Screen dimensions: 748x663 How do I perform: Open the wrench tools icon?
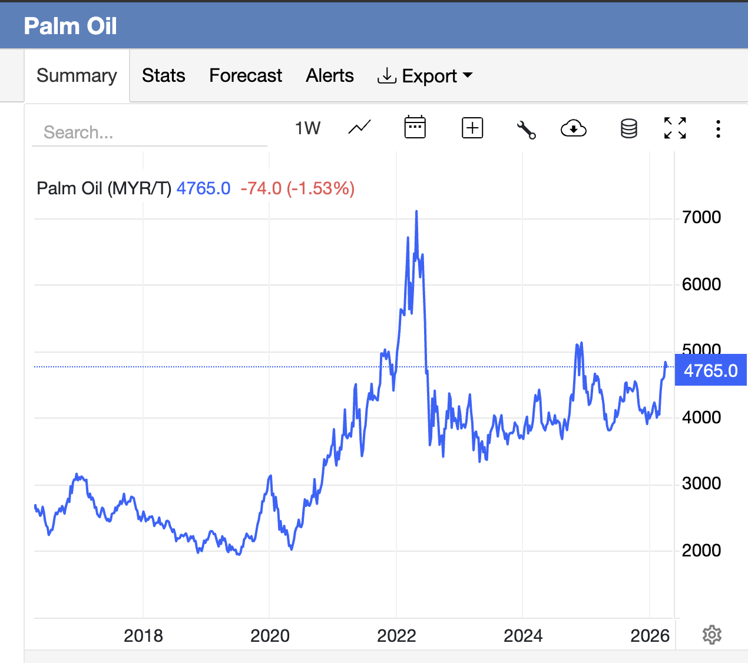coord(526,129)
